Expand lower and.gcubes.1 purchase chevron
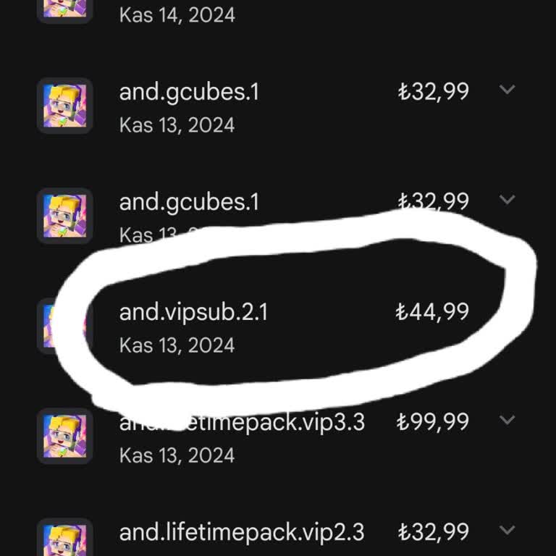Viewport: 556px width, 556px height. click(507, 200)
